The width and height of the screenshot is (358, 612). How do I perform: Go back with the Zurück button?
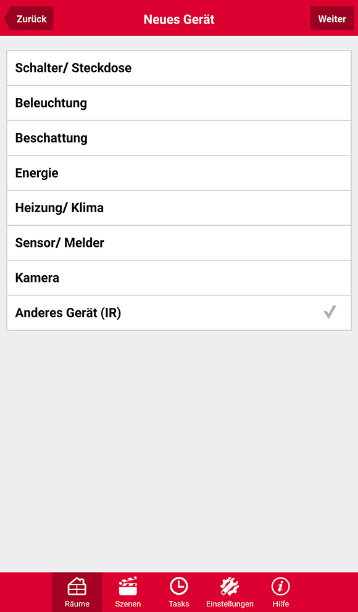[28, 19]
